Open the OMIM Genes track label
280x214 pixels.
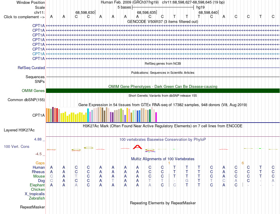(x=33, y=91)
